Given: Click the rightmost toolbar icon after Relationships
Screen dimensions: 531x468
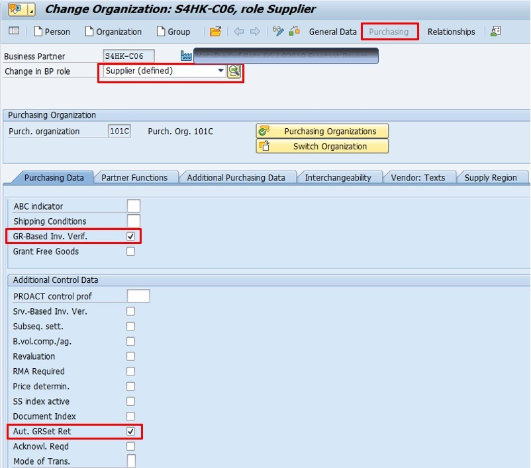Looking at the screenshot, I should pyautogui.click(x=495, y=32).
